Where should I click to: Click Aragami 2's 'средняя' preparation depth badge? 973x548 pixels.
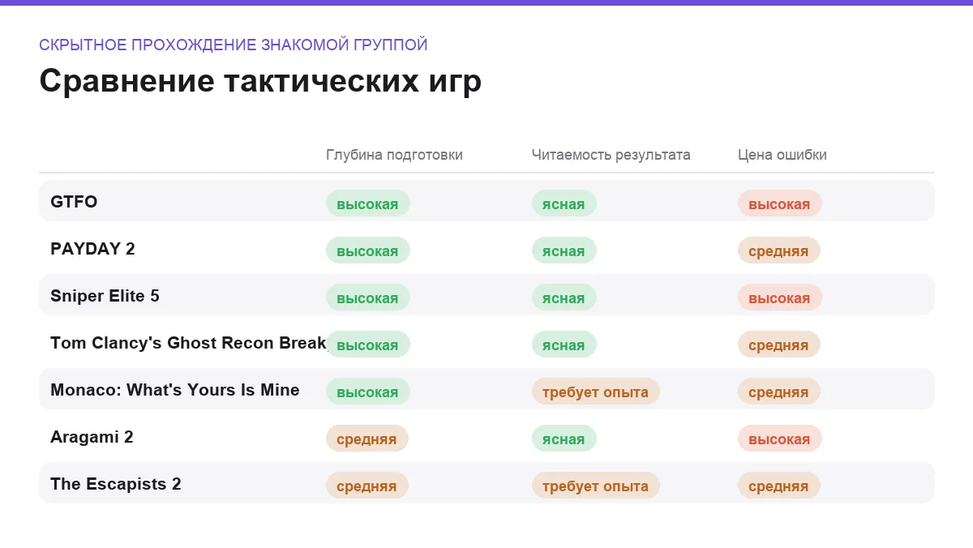click(x=367, y=439)
